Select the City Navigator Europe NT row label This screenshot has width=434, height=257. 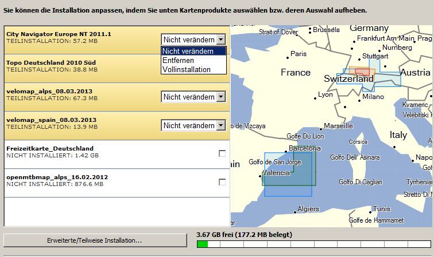(59, 34)
